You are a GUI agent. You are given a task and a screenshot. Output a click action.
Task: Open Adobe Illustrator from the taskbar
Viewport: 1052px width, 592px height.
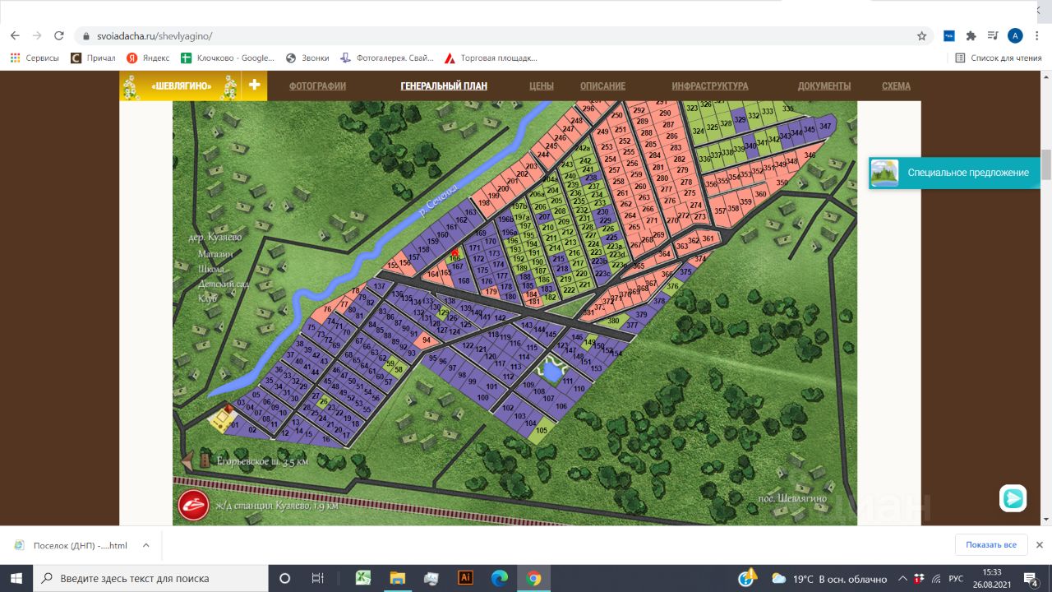pyautogui.click(x=465, y=578)
